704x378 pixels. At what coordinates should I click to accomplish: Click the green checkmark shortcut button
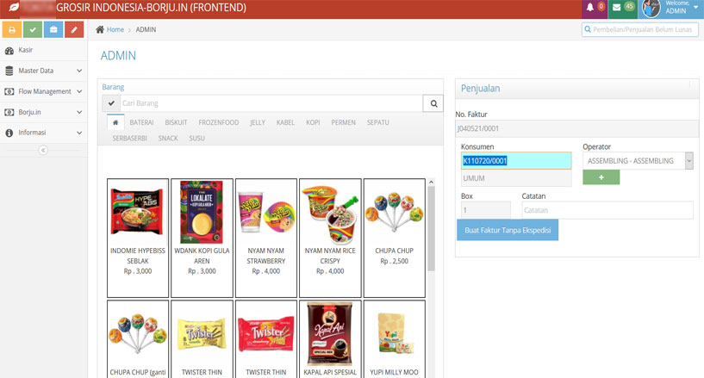33,29
